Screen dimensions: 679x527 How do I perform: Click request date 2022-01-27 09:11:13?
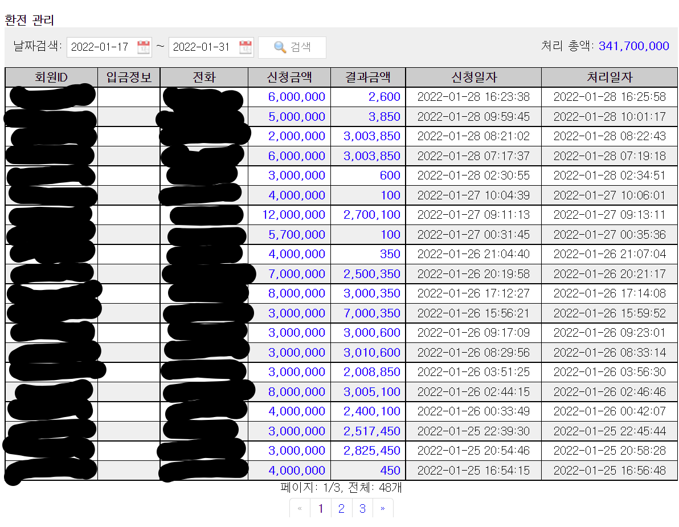click(473, 215)
